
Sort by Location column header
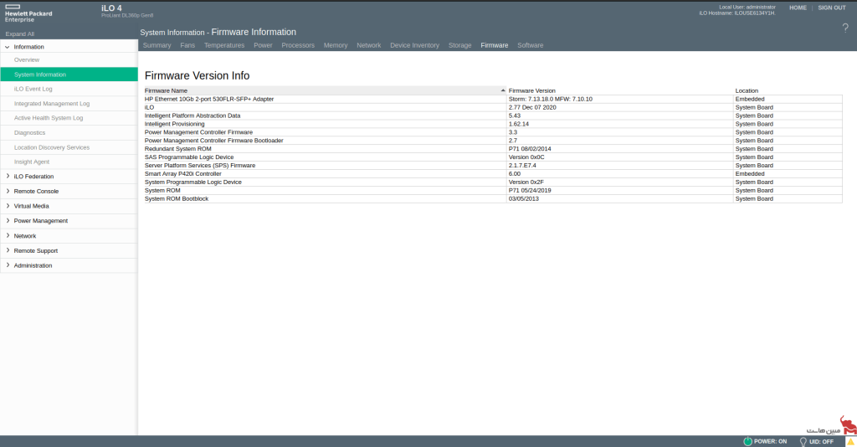click(x=747, y=90)
